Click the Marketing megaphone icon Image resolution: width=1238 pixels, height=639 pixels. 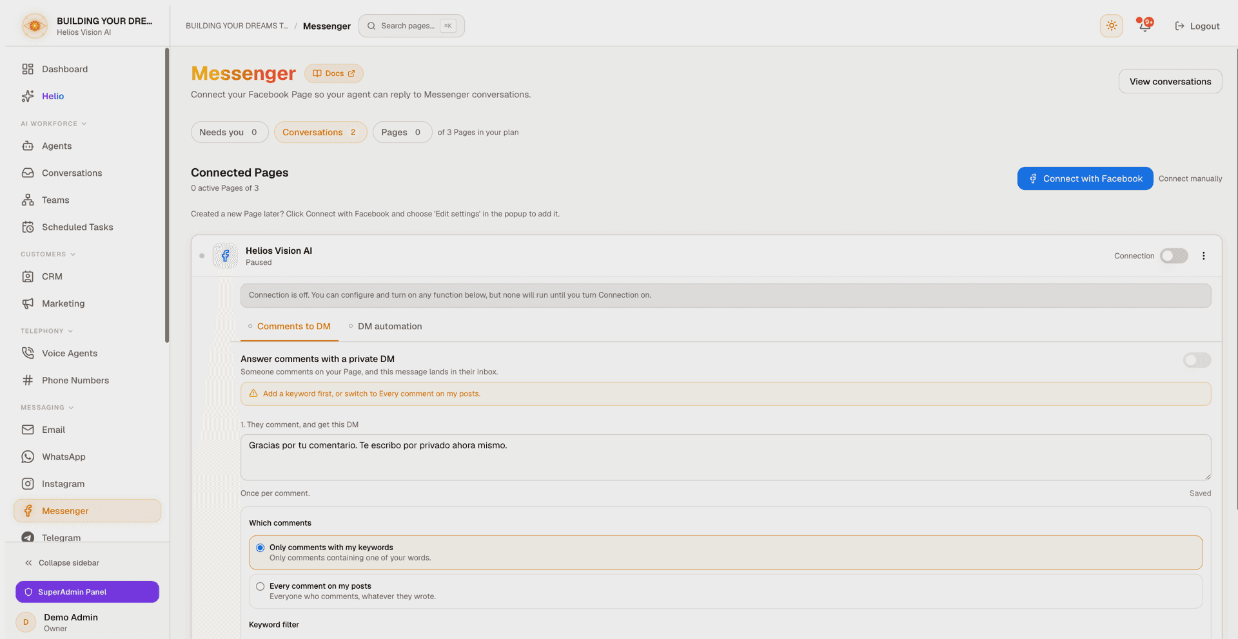[28, 303]
